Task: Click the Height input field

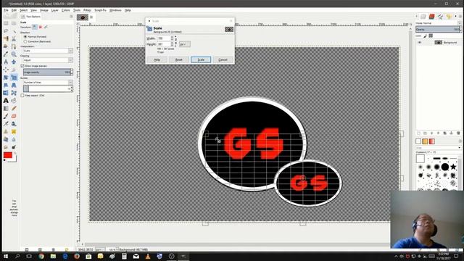Action: pos(164,44)
